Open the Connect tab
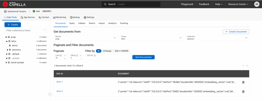262x101 pixels. pos(44,17)
